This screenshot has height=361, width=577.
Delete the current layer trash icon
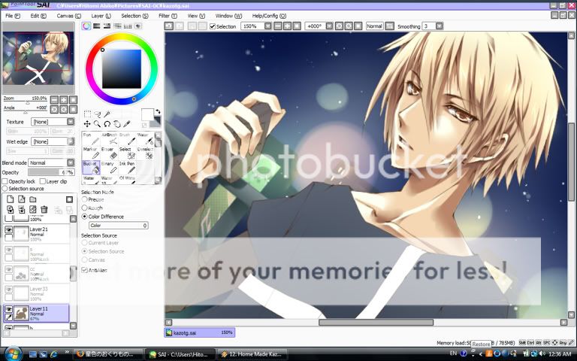click(x=44, y=210)
